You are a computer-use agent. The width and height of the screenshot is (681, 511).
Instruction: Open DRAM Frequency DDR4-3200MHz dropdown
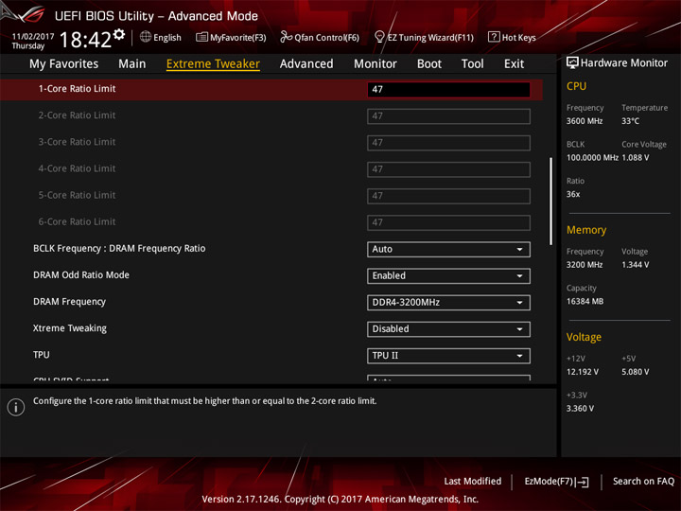448,303
